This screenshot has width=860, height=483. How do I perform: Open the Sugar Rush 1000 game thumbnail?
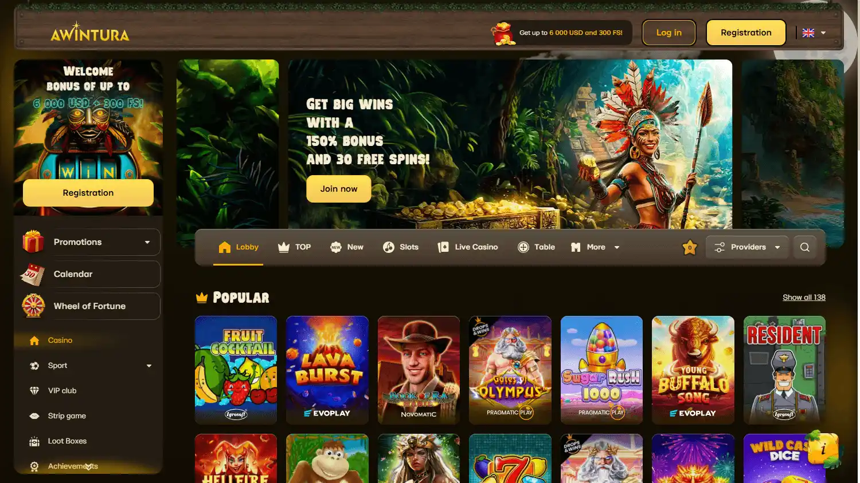click(601, 370)
